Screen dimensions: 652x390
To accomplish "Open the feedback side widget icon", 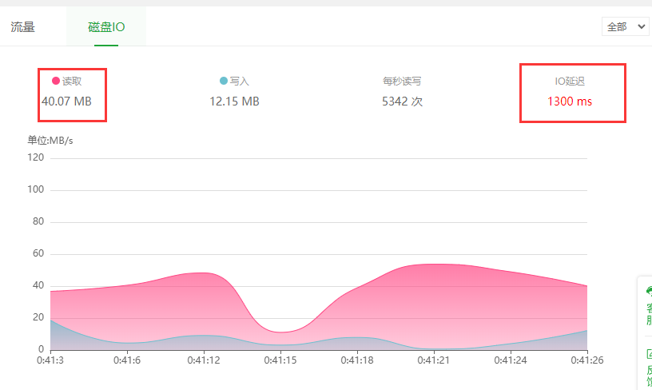I will pyautogui.click(x=649, y=354).
